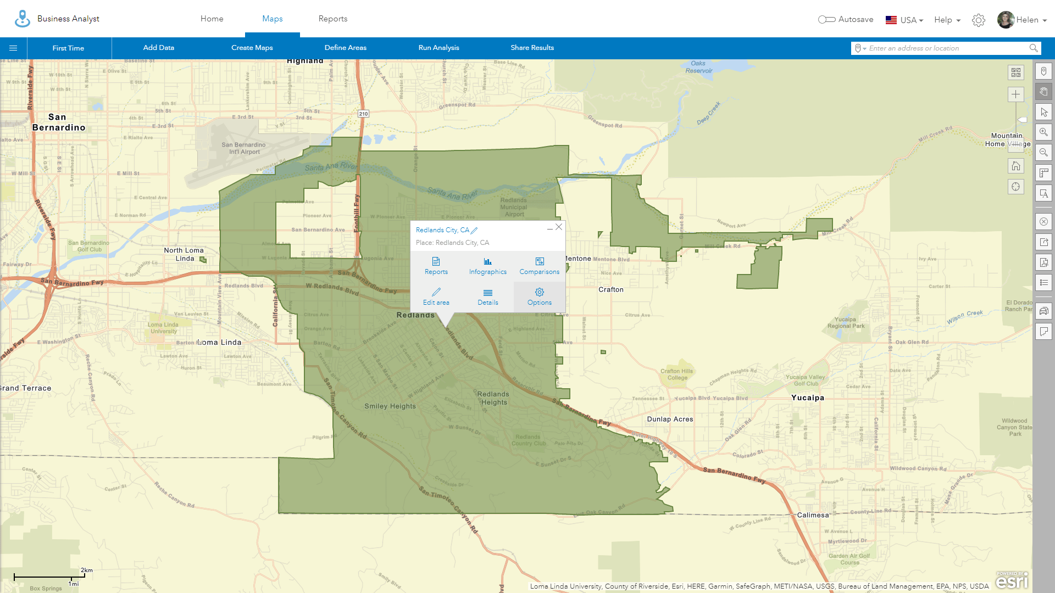Switch to the Reports tab

(332, 19)
